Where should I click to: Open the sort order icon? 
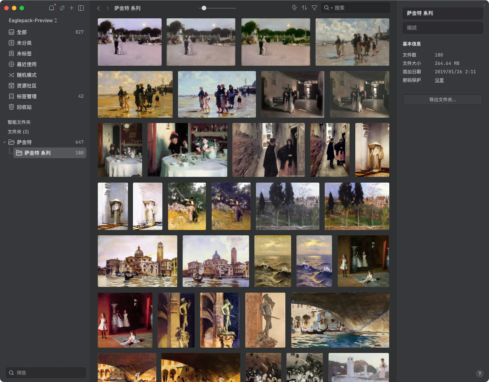(304, 8)
